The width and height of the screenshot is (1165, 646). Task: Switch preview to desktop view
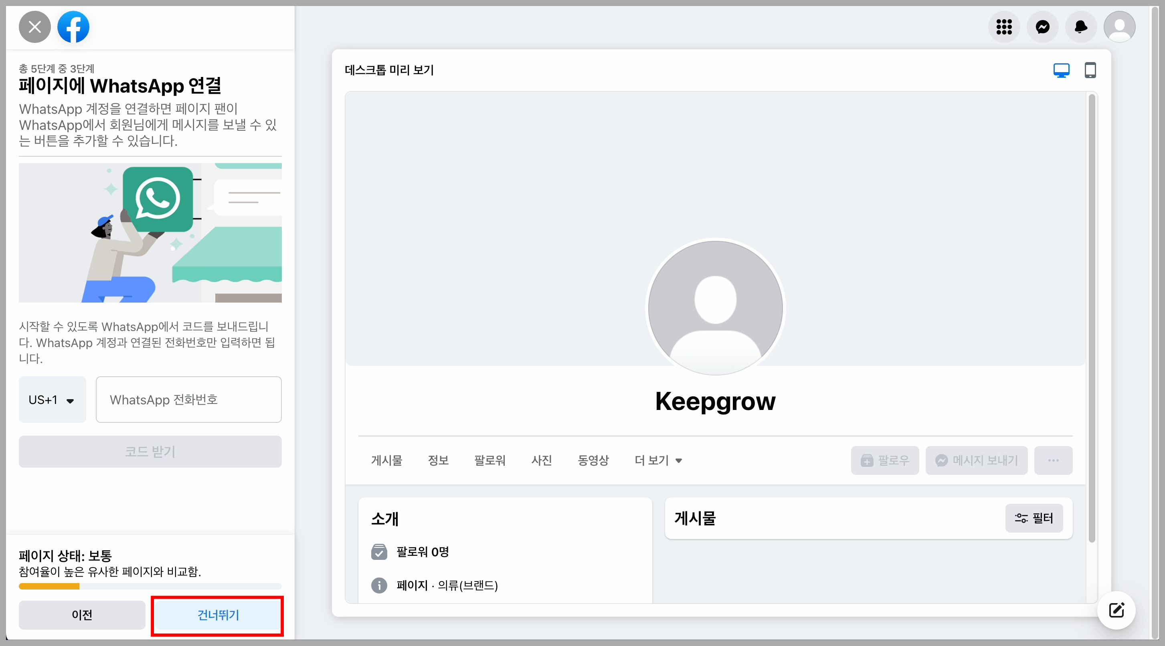[1062, 71]
